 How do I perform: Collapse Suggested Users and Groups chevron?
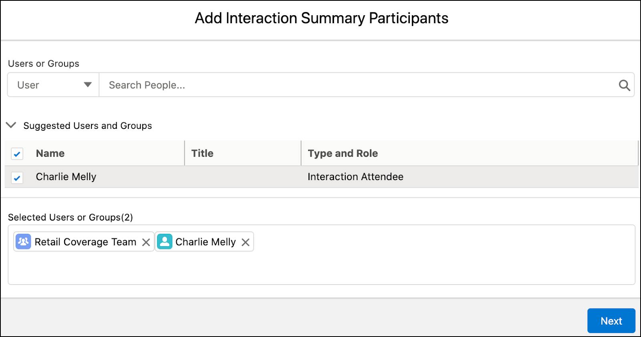pos(11,125)
